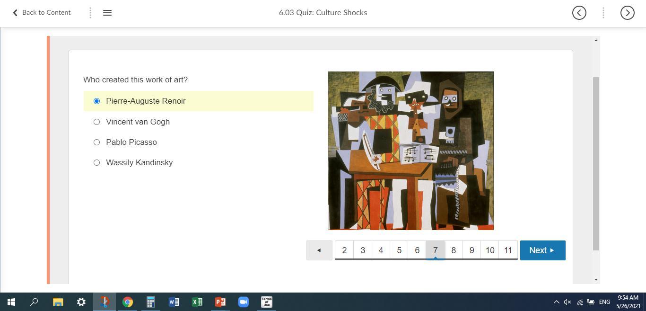646x311 pixels.
Task: Open PowerPoint from the taskbar
Action: [220, 302]
